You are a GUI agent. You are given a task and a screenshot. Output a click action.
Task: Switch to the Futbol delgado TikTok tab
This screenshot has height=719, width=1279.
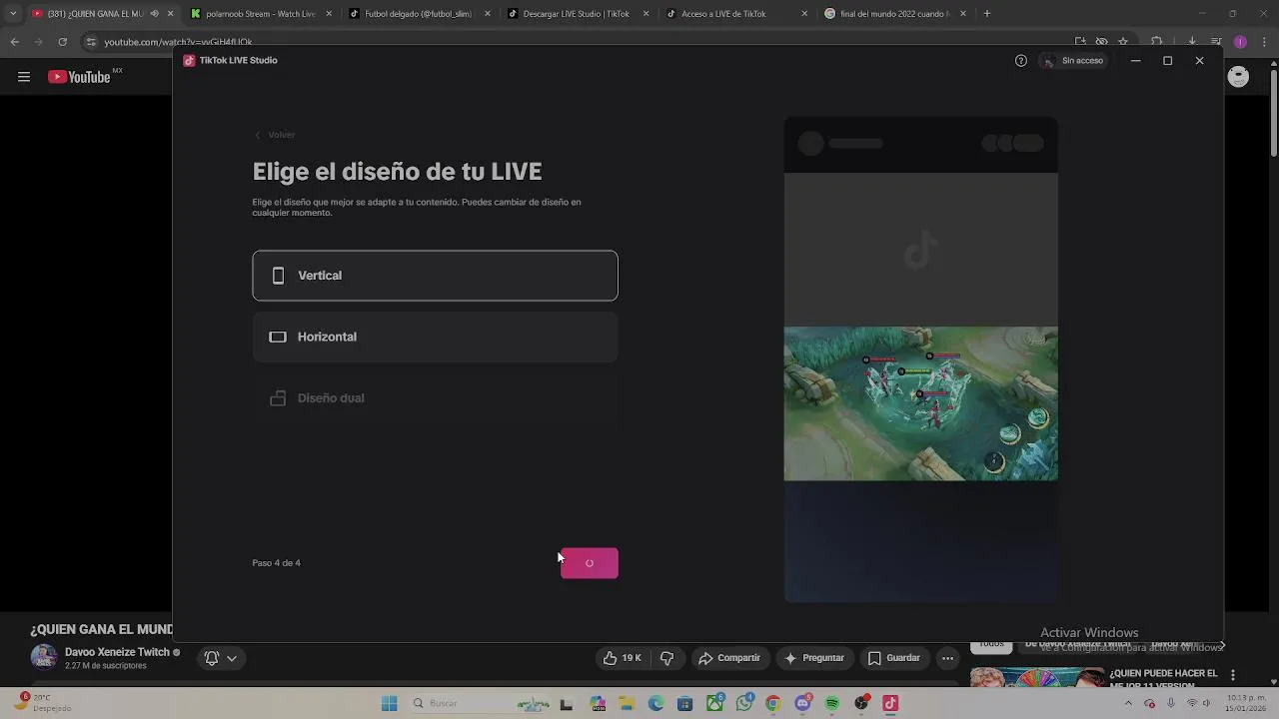[420, 14]
